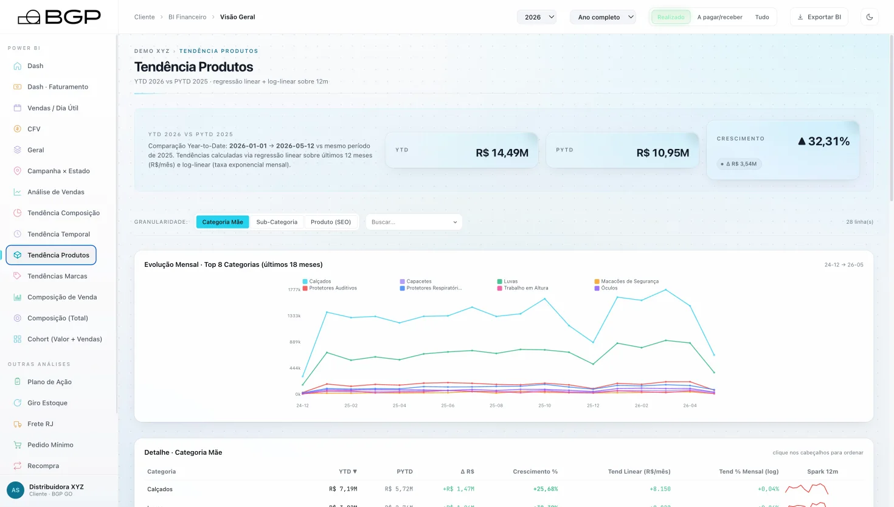Image resolution: width=894 pixels, height=507 pixels.
Task: Open Análise de Vendas menu item
Action: pos(56,192)
